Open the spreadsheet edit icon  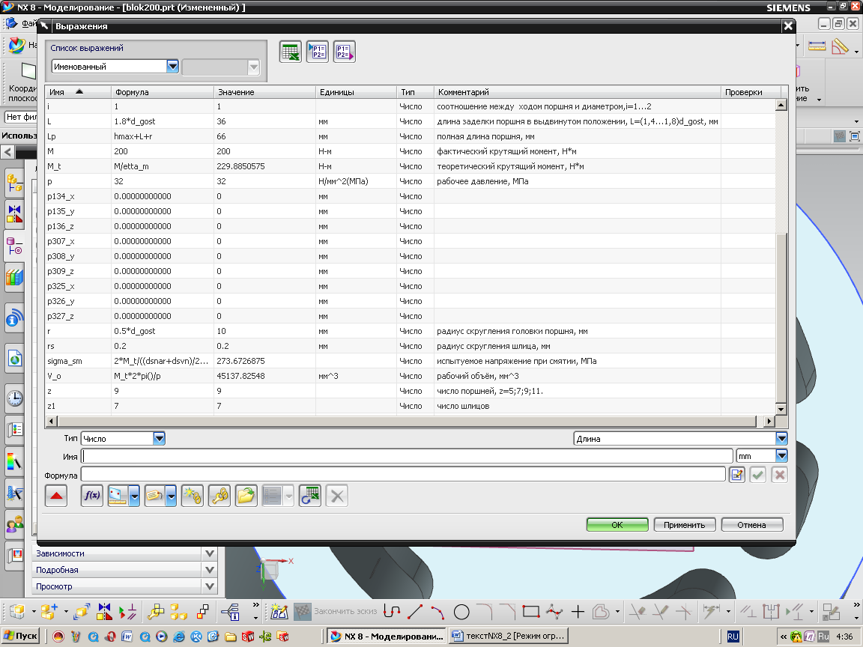[290, 52]
